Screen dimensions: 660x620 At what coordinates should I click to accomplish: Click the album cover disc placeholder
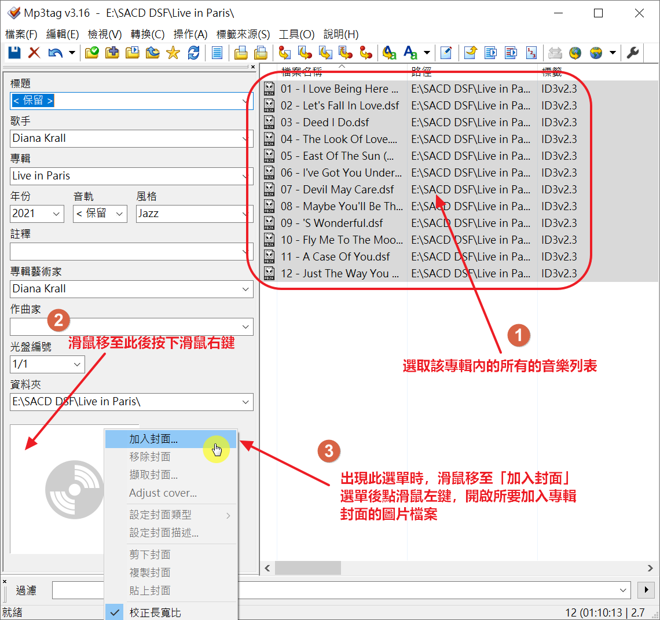(x=75, y=490)
